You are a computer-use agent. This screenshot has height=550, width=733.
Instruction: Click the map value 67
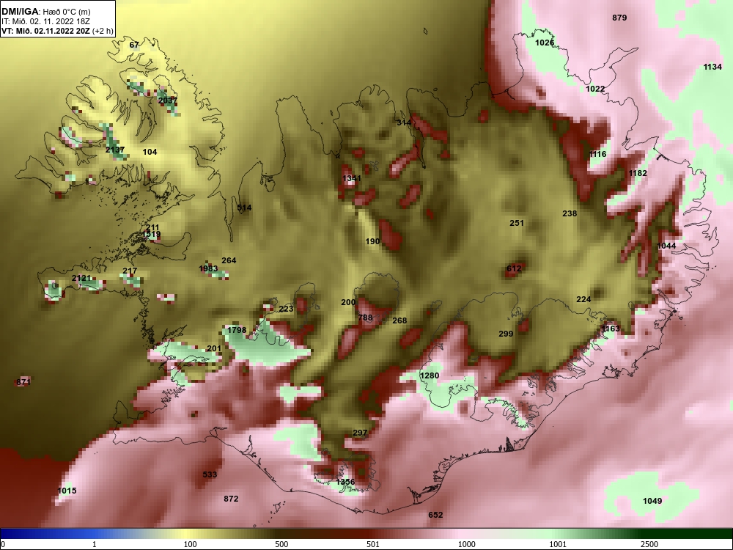pyautogui.click(x=134, y=45)
